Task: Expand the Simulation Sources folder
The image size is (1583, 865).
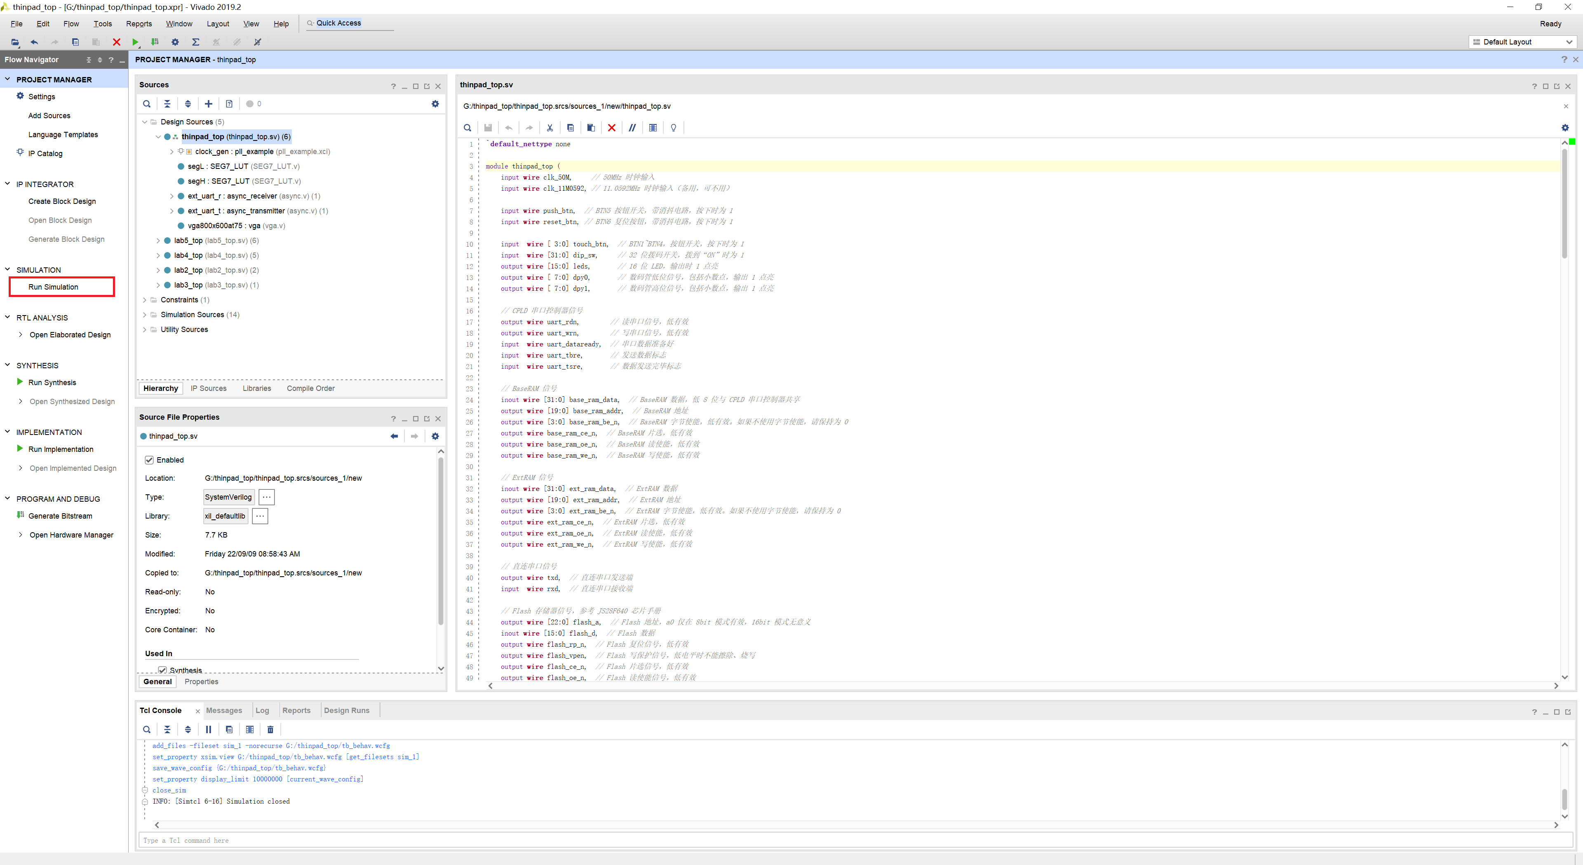Action: (x=144, y=315)
